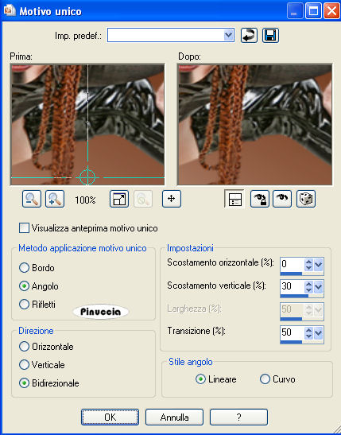The width and height of the screenshot is (341, 435).
Task: Click into the Scostamento verticale value field
Action: pos(293,286)
